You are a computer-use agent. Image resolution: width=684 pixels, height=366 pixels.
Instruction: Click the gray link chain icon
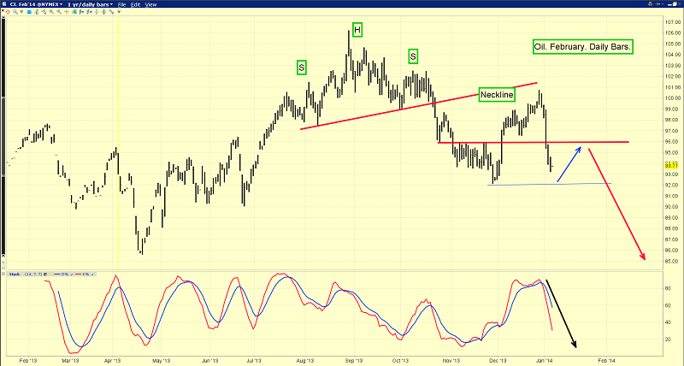coord(111,12)
